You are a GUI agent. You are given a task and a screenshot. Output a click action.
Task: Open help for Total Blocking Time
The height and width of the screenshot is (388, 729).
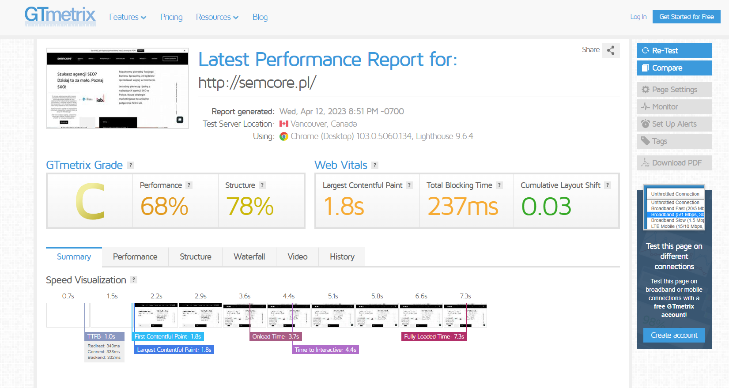click(x=499, y=185)
